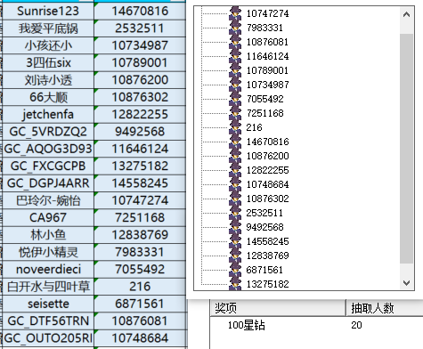
Task: Choose tree entry 12838769
Action: click(x=267, y=256)
